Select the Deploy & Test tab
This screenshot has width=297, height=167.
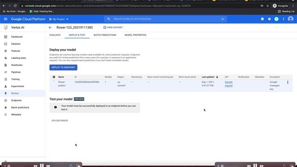coord(77,35)
